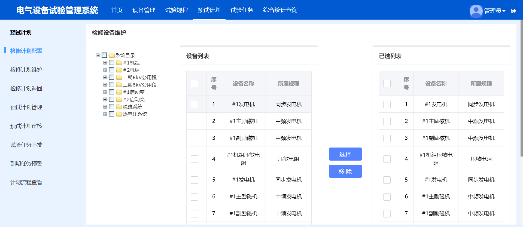Select the 一期6kV公用段 tree label

[139, 77]
